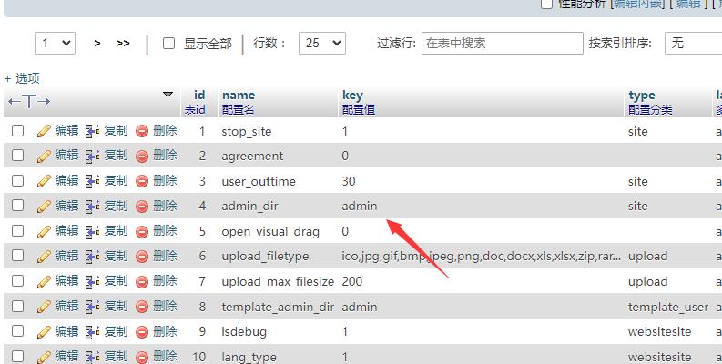Select the checkbox for stop_site row
Image resolution: width=722 pixels, height=364 pixels.
pyautogui.click(x=17, y=131)
